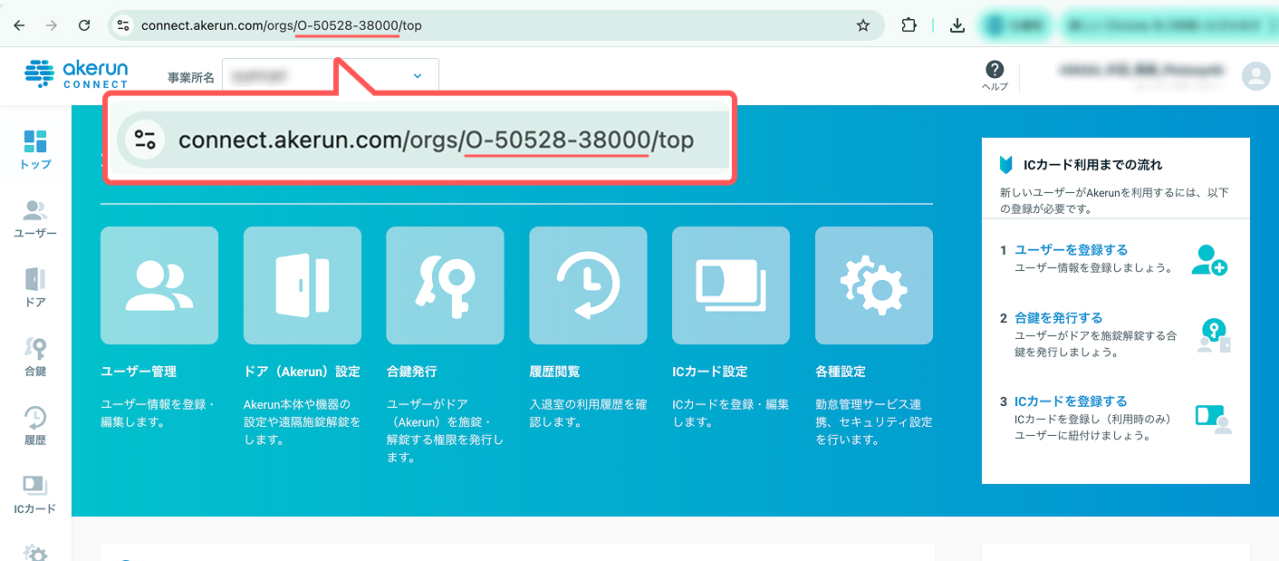Open ICカード in the sidebar
Viewport: 1279px width, 561px height.
coord(35,494)
